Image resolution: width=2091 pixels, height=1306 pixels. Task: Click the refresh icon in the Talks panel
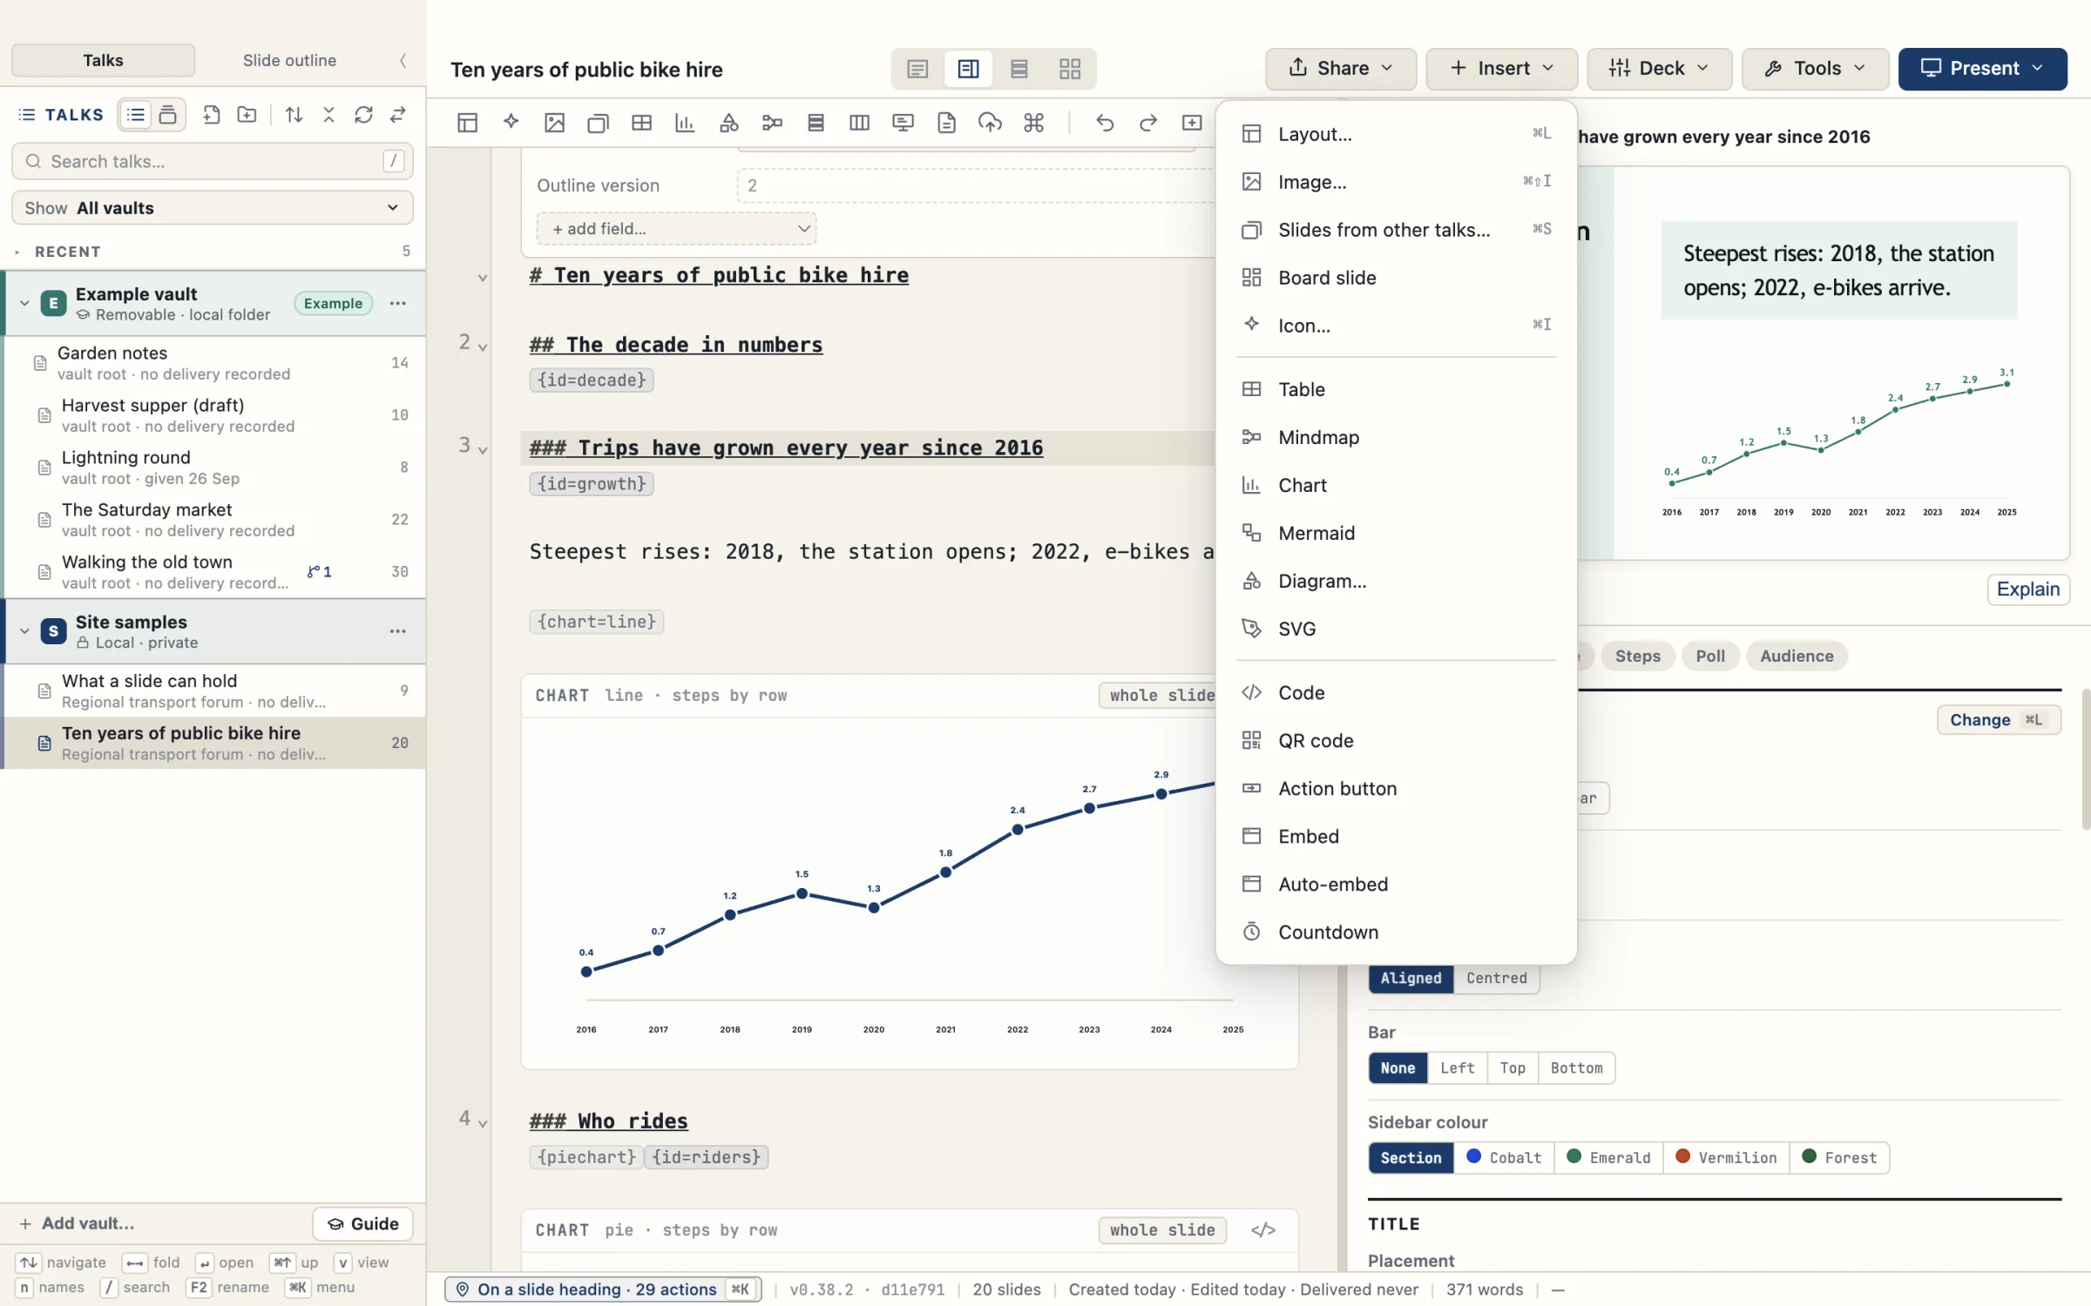pos(363,114)
